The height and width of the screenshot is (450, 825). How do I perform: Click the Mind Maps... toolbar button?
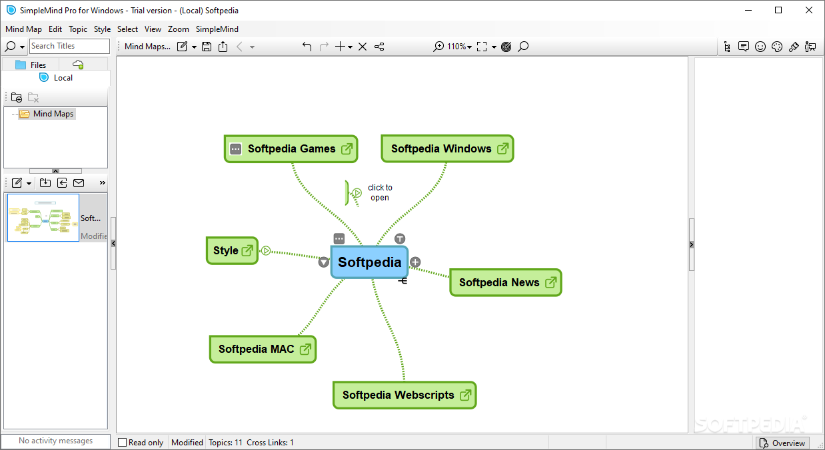(x=147, y=47)
